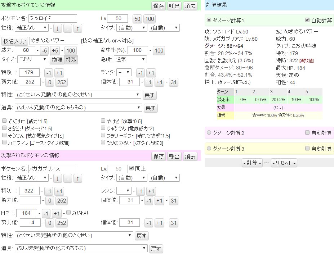
Task: Set attacker 努力値 to 252
Action: point(62,82)
